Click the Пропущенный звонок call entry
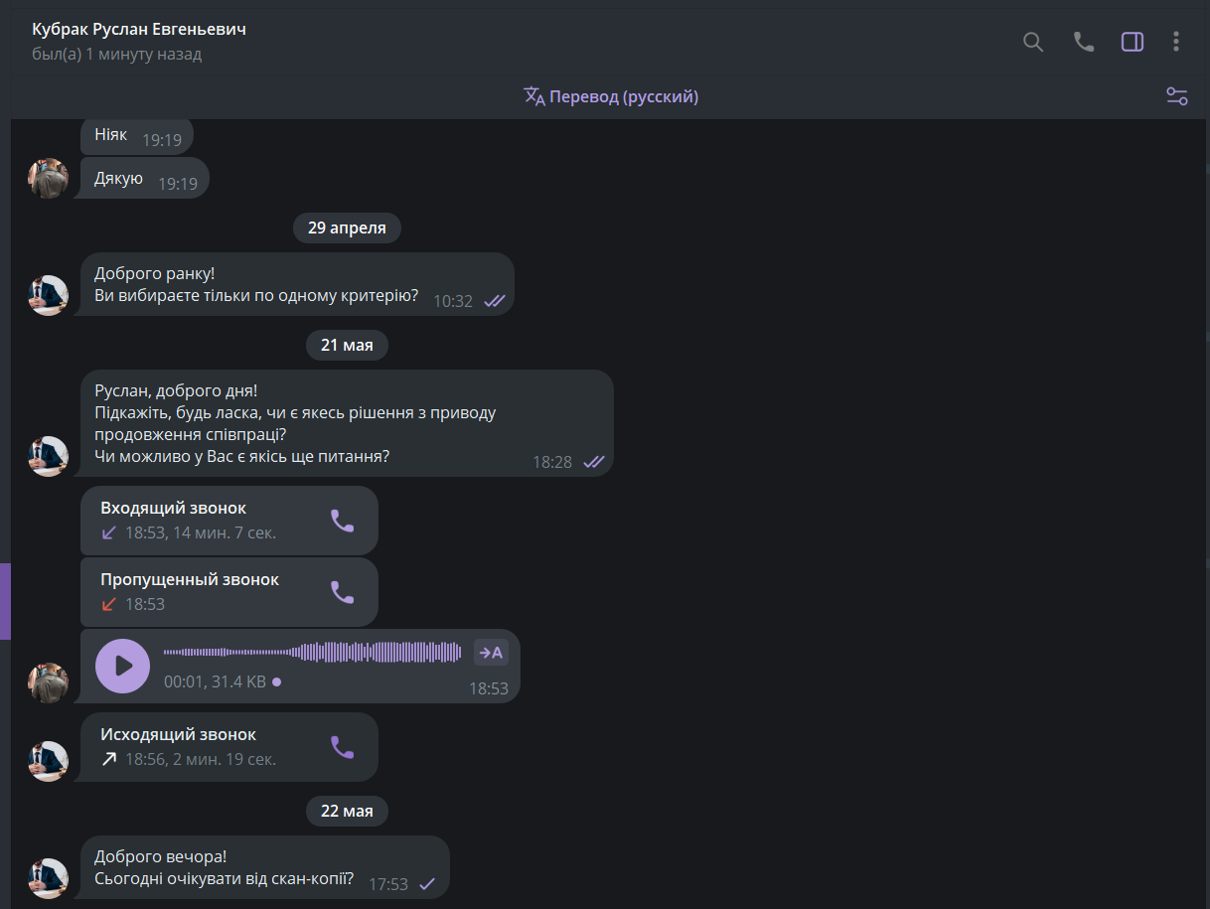Screen dimensions: 1210x909 [x=228, y=592]
